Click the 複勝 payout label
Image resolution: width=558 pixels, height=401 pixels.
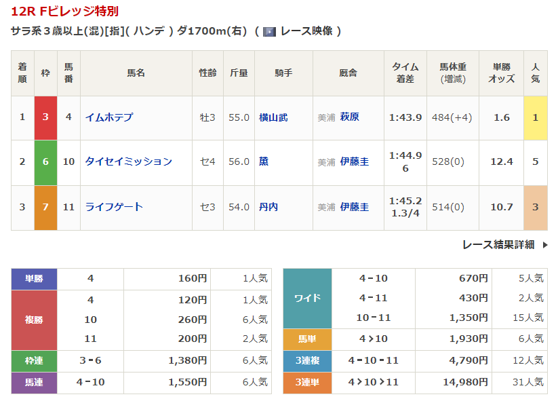[34, 320]
